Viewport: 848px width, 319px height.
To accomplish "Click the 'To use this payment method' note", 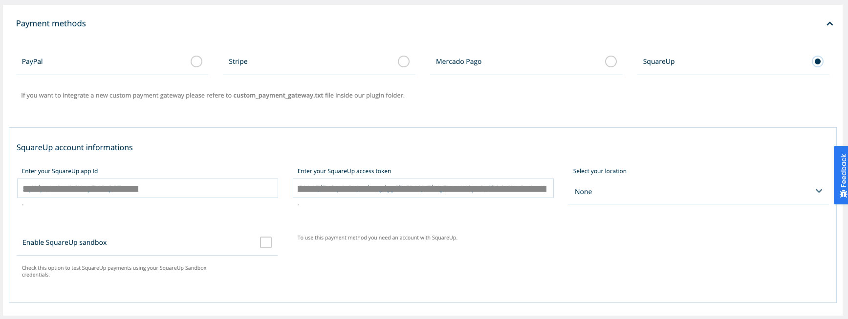I will pos(377,238).
